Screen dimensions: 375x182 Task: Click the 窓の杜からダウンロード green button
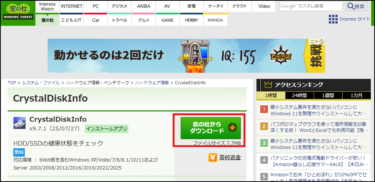click(x=210, y=128)
